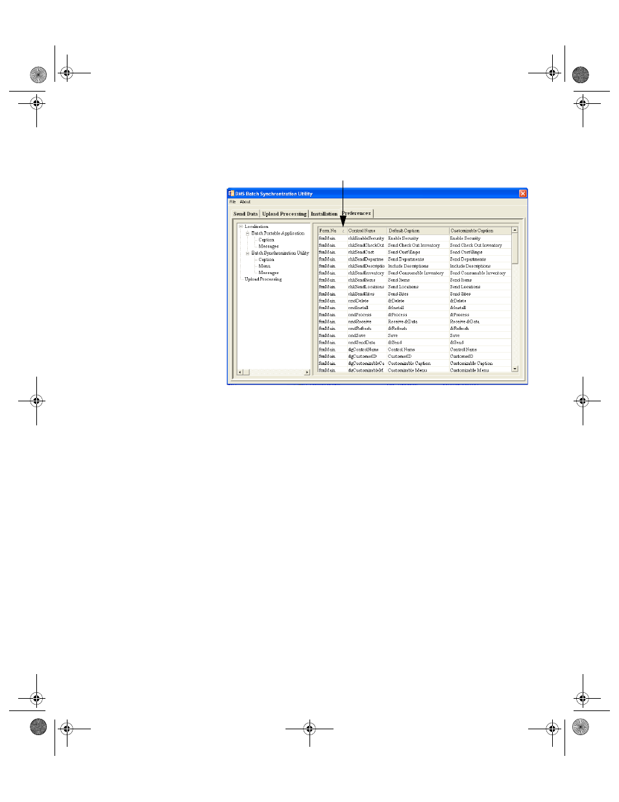
Task: Click the chkSendSites control name cell
Action: point(367,294)
